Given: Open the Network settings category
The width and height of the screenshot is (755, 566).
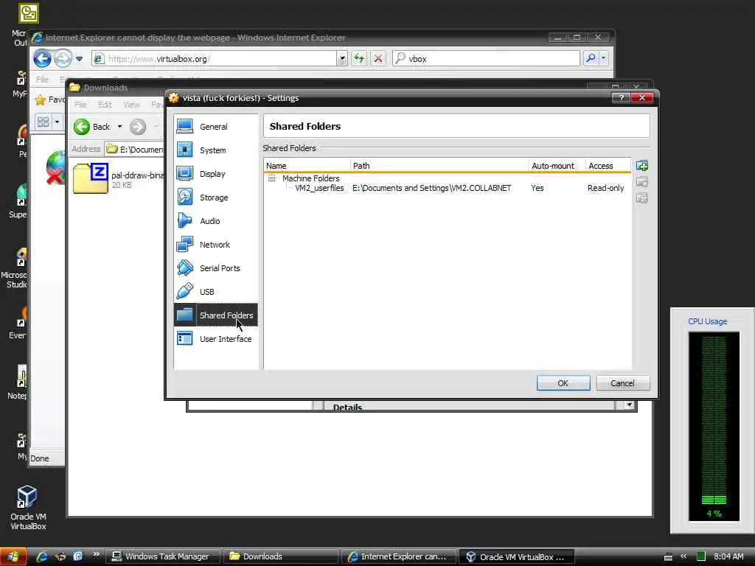Looking at the screenshot, I should [216, 245].
